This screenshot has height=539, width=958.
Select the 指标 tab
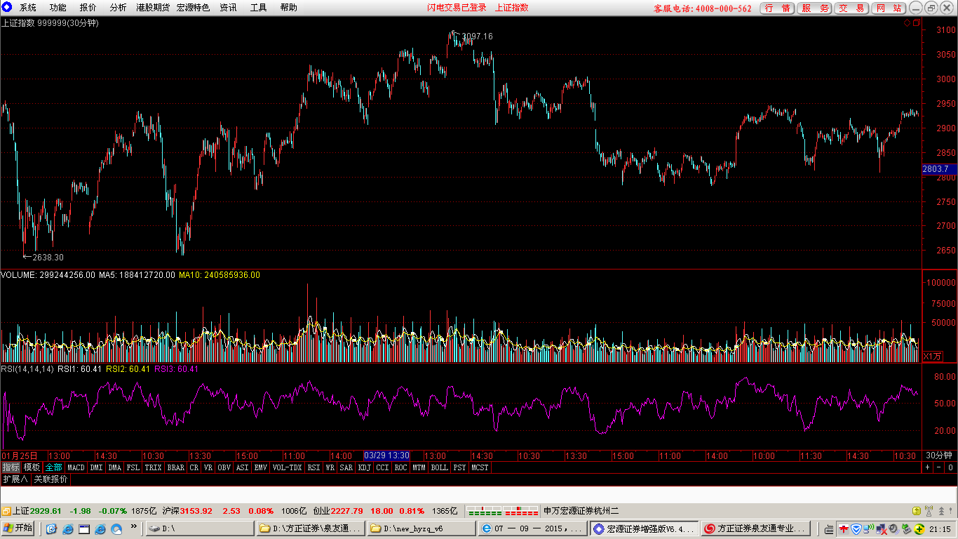[x=11, y=467]
